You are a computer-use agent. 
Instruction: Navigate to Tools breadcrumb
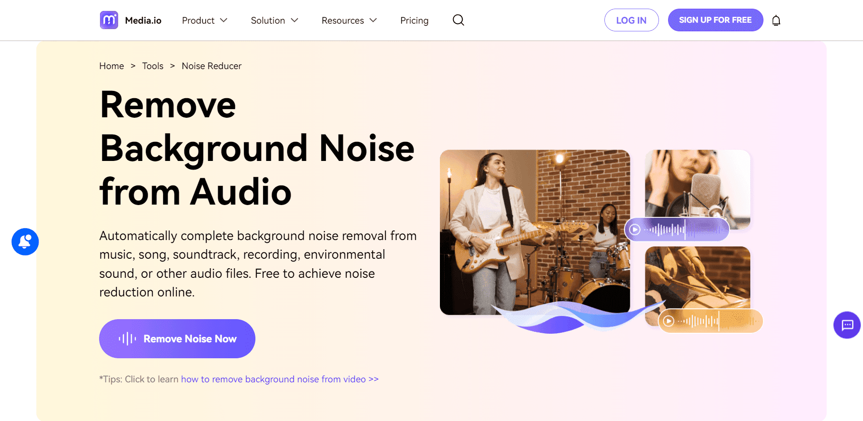[x=153, y=66]
